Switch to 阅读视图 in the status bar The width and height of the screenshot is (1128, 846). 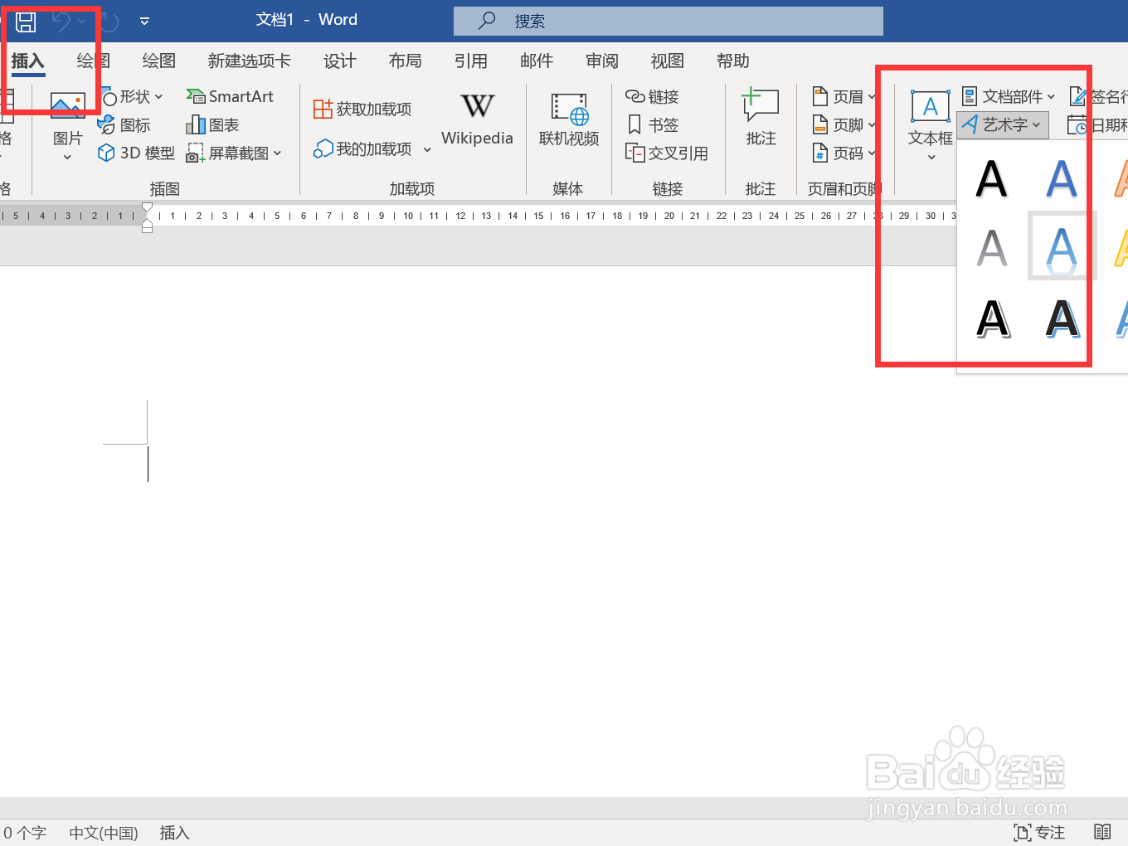[x=1103, y=832]
